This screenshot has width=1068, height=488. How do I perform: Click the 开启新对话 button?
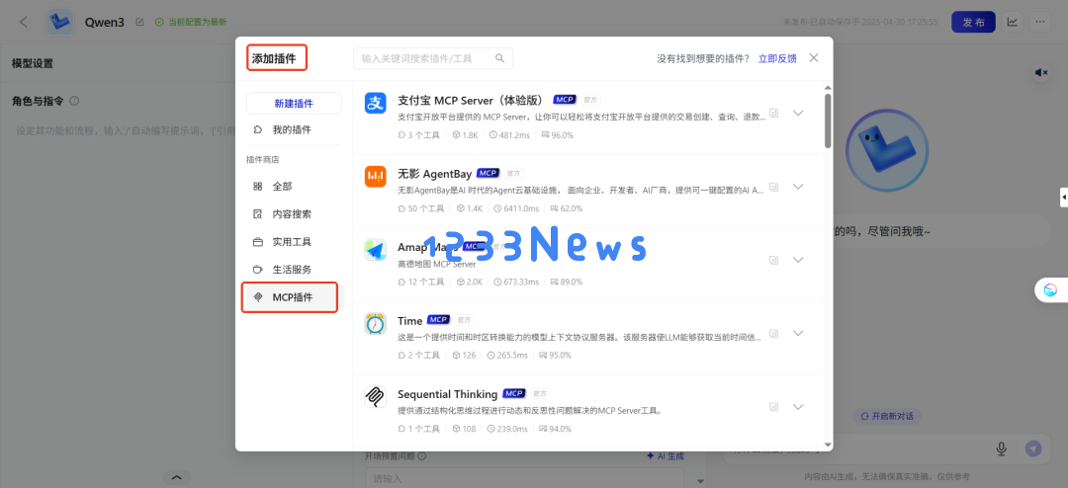[x=887, y=416]
